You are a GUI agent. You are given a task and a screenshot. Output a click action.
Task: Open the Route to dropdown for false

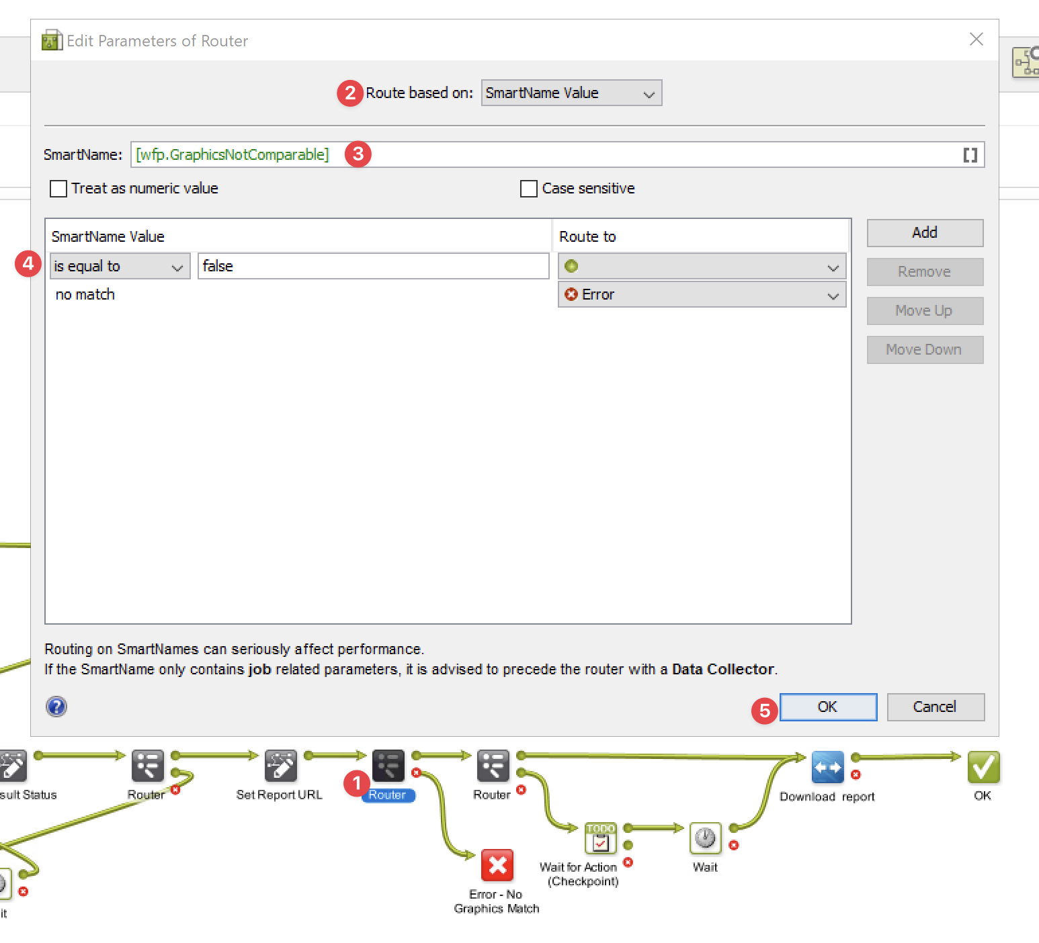click(x=702, y=267)
